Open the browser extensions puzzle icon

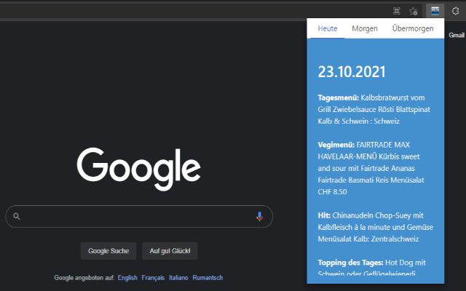pyautogui.click(x=455, y=11)
